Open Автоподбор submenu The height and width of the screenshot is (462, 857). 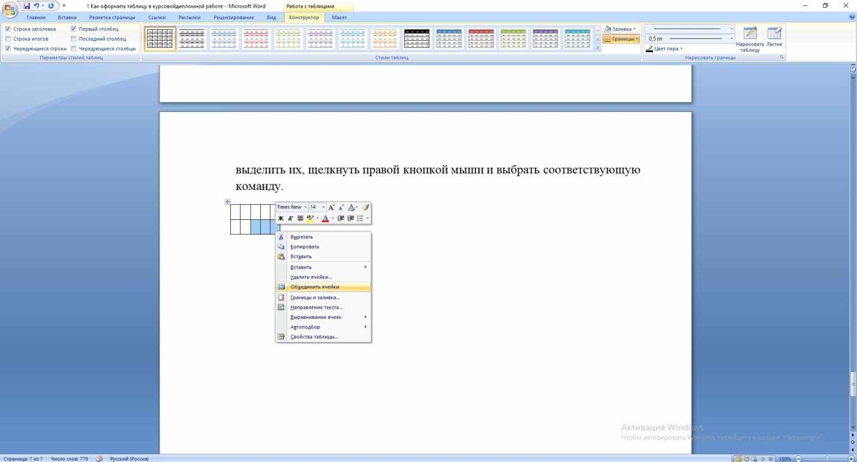tap(323, 327)
